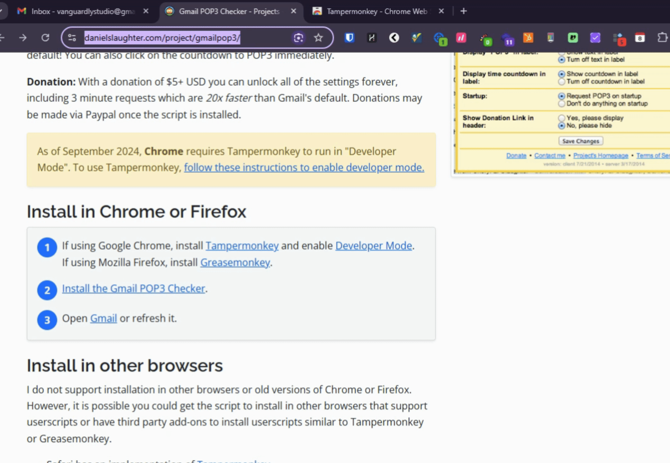Open the blue checkmark extension icon
Image resolution: width=670 pixels, height=463 pixels.
click(416, 38)
